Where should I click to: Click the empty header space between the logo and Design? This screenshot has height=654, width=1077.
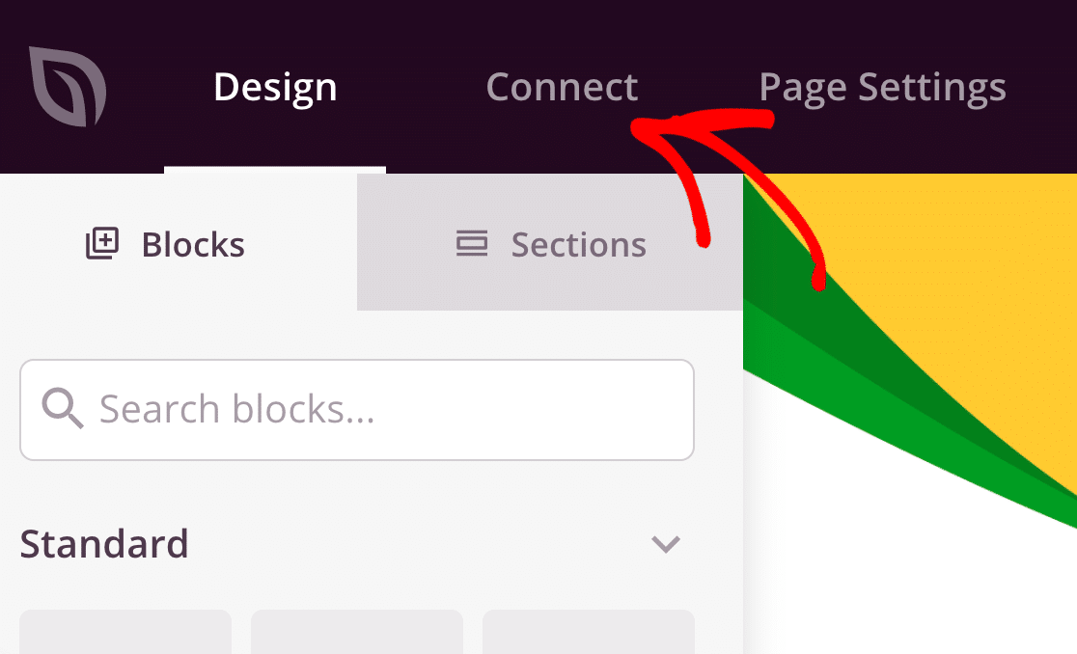(159, 87)
